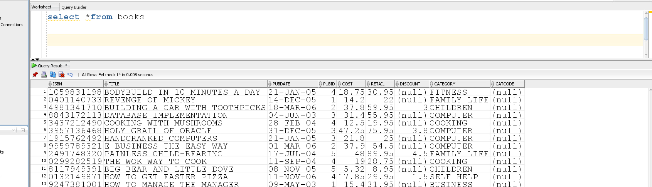Image resolution: width=652 pixels, height=187 pixels.
Task: Switch to the Worksheet tab
Action: point(42,7)
